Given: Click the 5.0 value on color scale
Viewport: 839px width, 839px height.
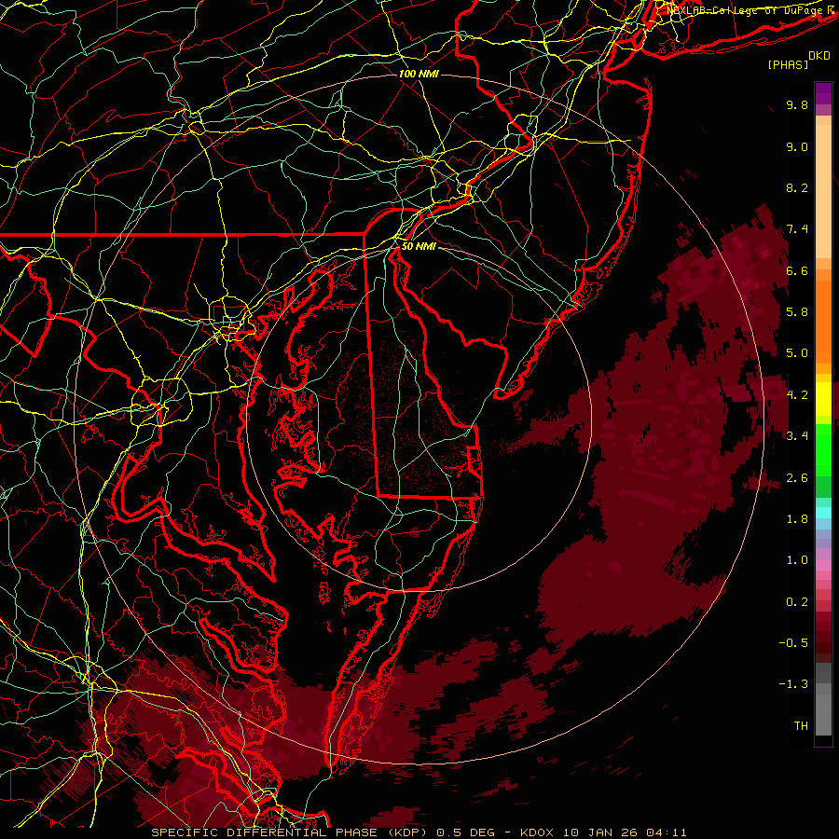Looking at the screenshot, I should tap(797, 353).
